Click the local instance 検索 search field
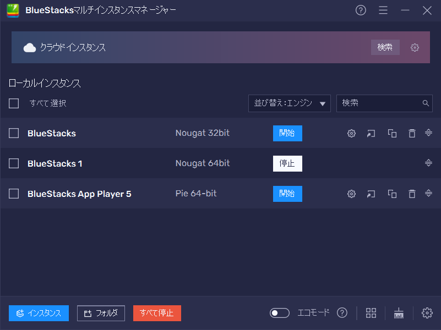Screen dimensions: 441x330 tap(380, 103)
